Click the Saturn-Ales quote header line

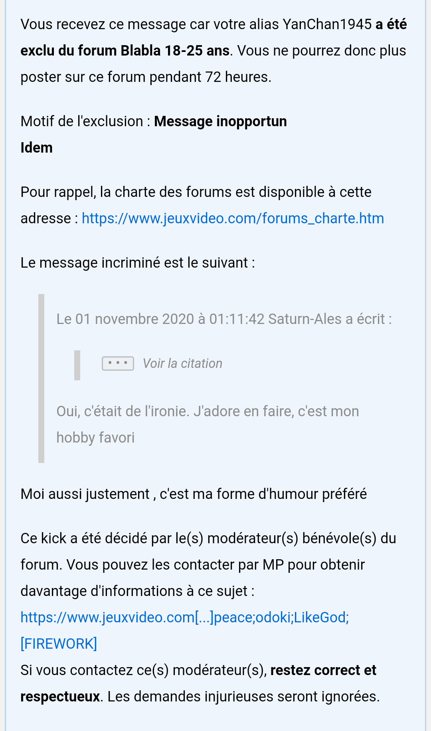tap(224, 319)
